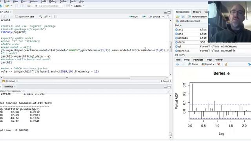Click the Print icon in main toolbar

(29, 6)
